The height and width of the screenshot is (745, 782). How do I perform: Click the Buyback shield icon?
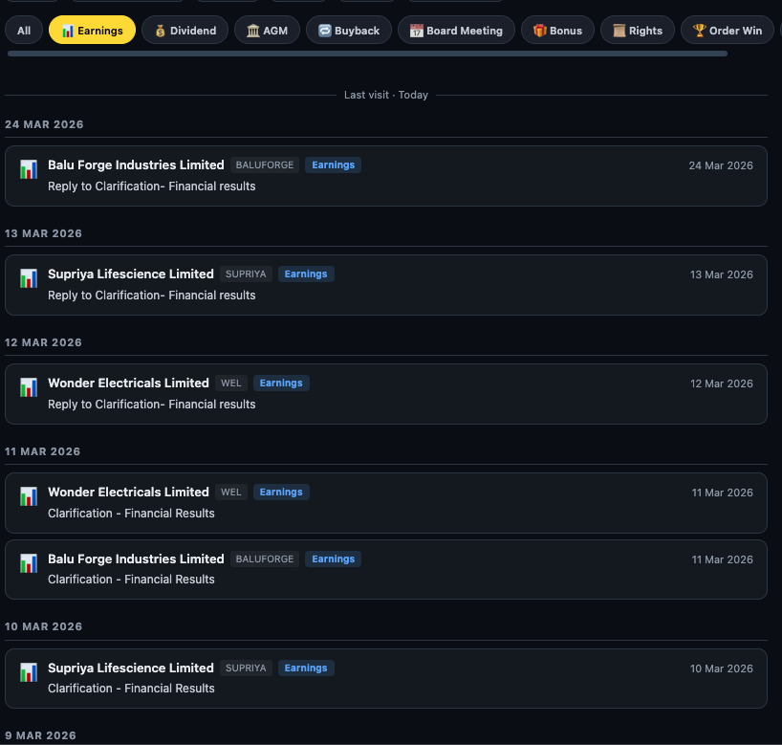click(x=325, y=30)
